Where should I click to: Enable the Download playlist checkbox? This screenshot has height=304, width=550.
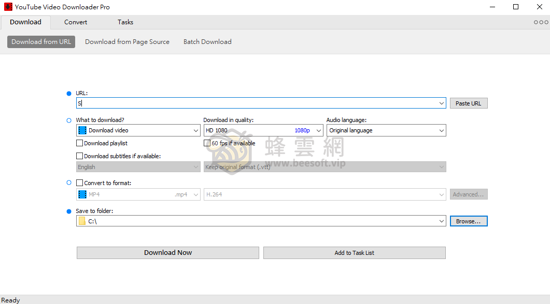80,143
